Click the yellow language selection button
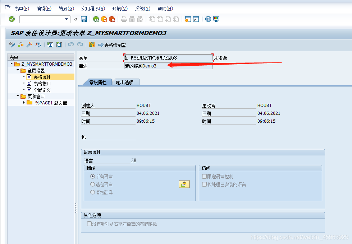This screenshot has height=244, width=352. 184,184
